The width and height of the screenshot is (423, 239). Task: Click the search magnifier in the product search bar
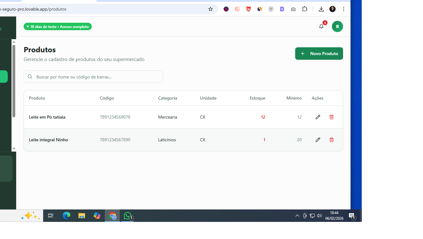30,76
